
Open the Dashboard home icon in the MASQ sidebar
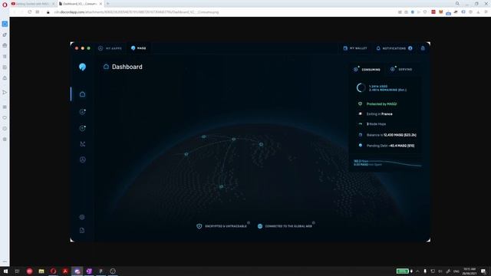point(82,94)
